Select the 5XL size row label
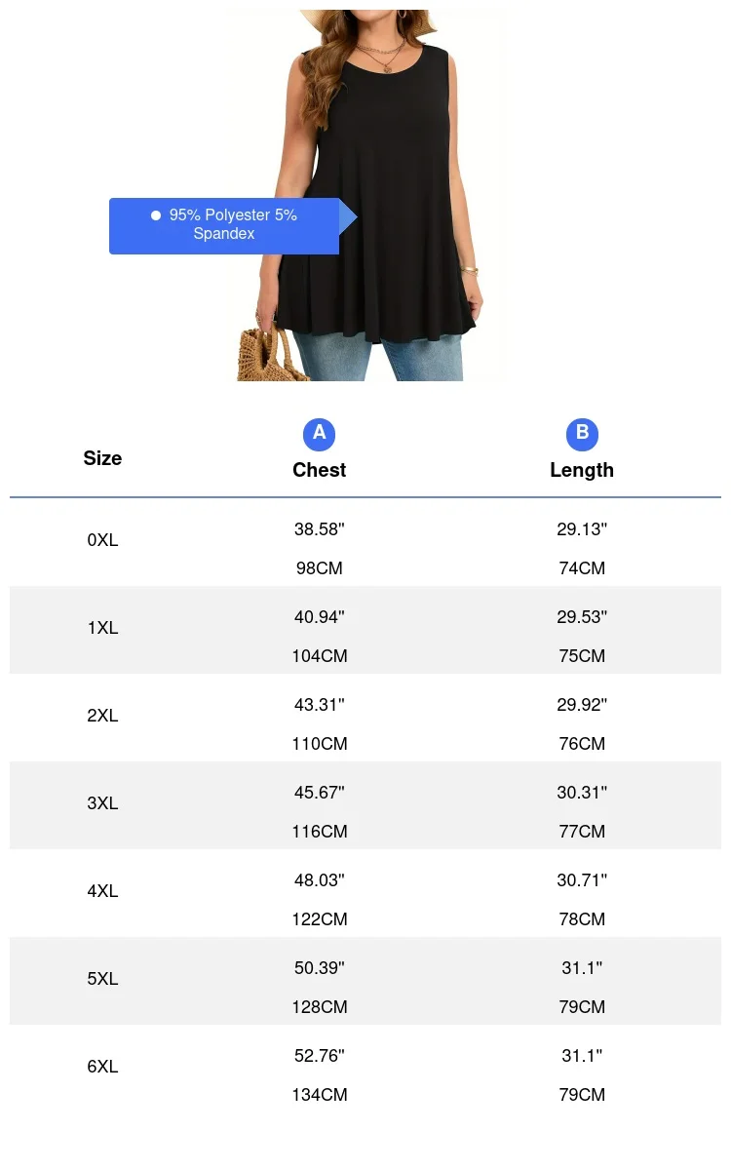 point(102,979)
